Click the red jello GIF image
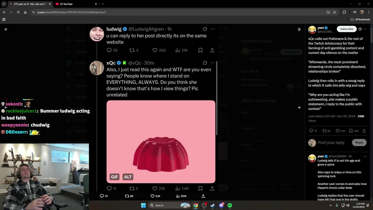 [161, 142]
